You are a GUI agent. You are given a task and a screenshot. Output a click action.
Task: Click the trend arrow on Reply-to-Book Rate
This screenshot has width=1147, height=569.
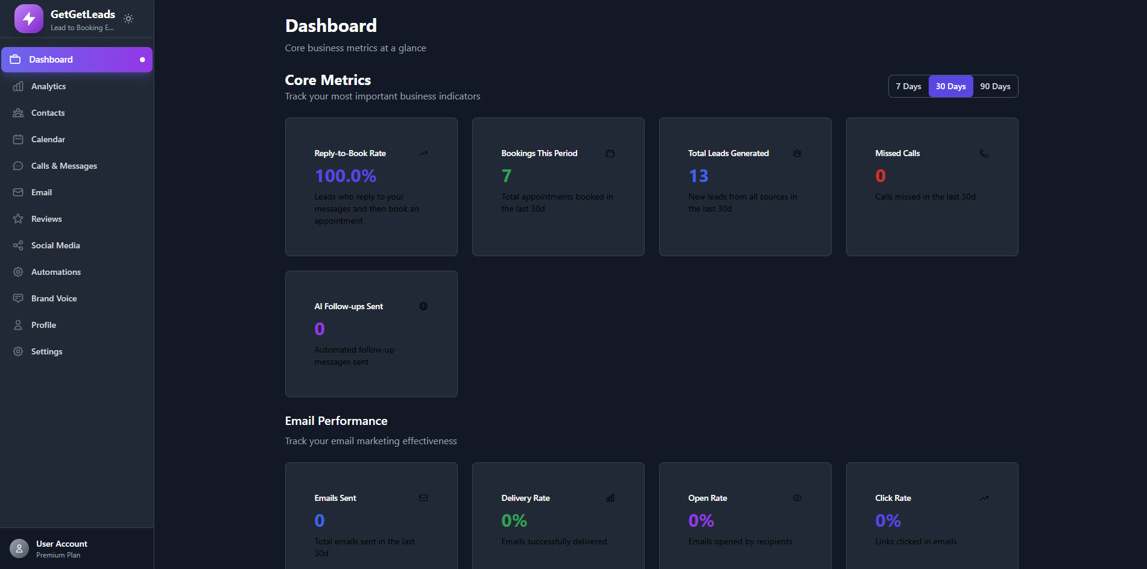[423, 153]
